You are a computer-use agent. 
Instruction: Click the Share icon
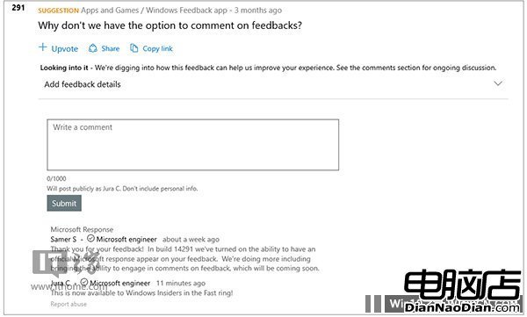[93, 48]
